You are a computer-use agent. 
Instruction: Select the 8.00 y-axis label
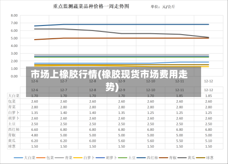(x=14, y=15)
